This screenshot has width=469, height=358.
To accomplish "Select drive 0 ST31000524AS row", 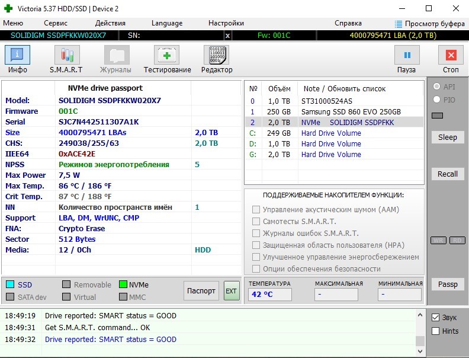I will [334, 101].
